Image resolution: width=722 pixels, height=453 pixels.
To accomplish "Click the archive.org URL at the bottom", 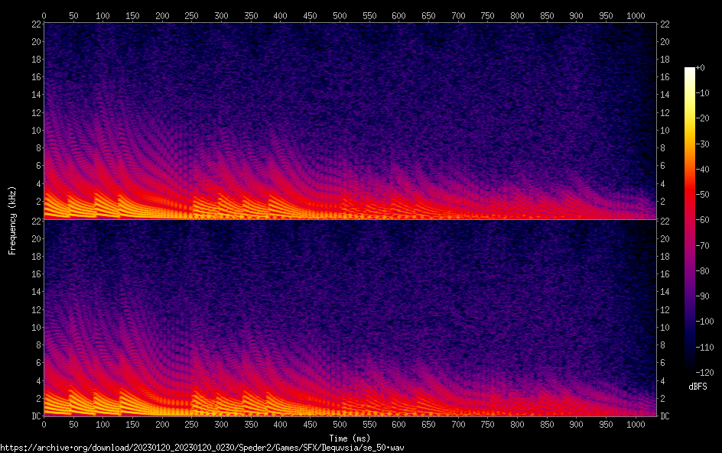I will coord(202,447).
